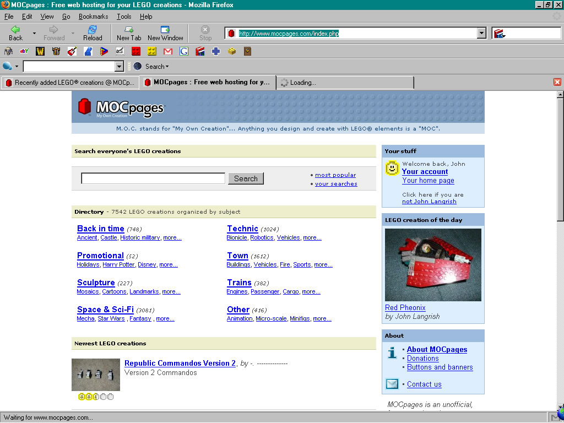Image resolution: width=564 pixels, height=423 pixels.
Task: Click the blue cross bookmark icon
Action: tap(216, 51)
